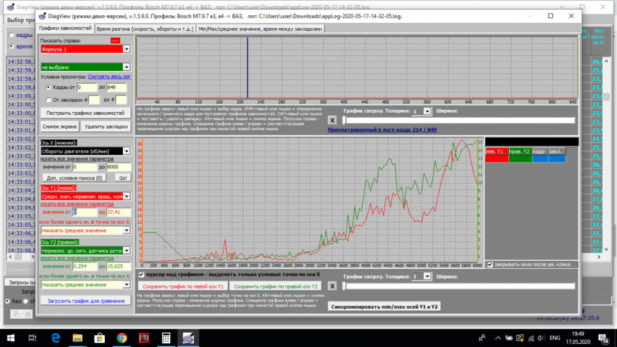Switch to 'Время разгона' tab
The width and height of the screenshot is (617, 347).
pos(145,28)
